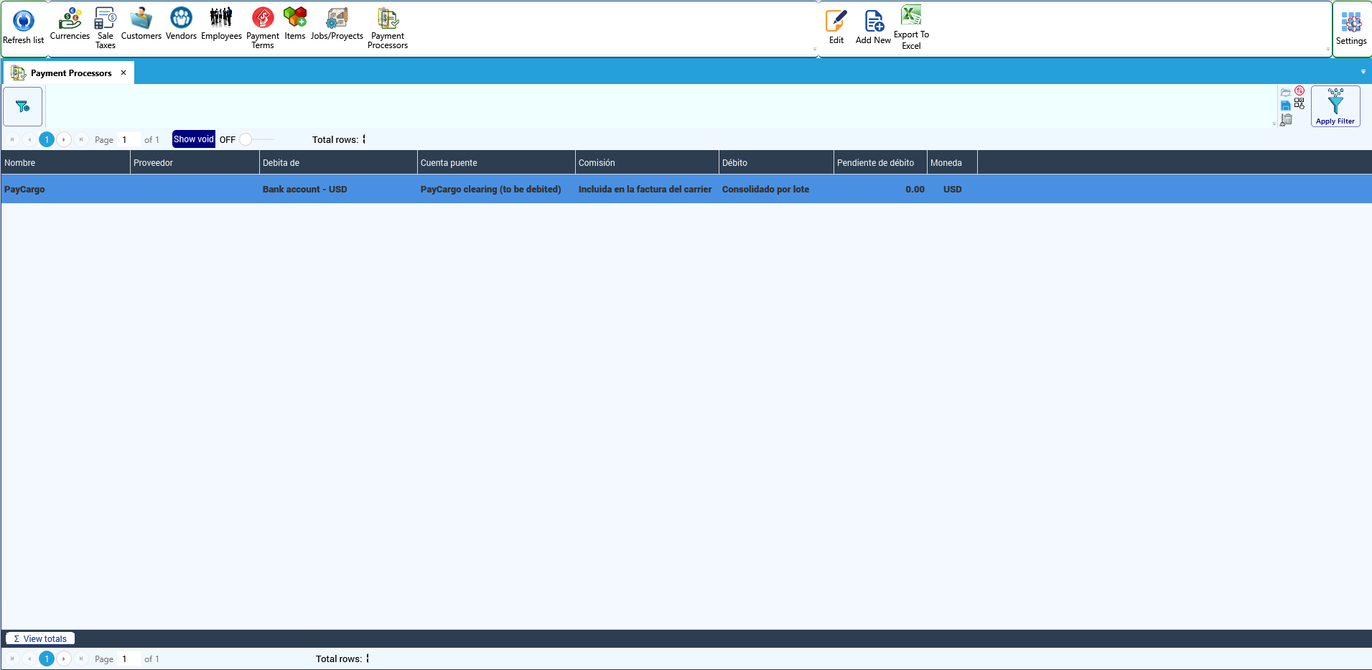This screenshot has height=670, width=1372.
Task: Expand the filter toolbar overflow arrow
Action: pyautogui.click(x=1274, y=124)
